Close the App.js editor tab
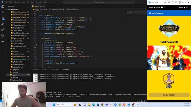 [x=43, y=6]
